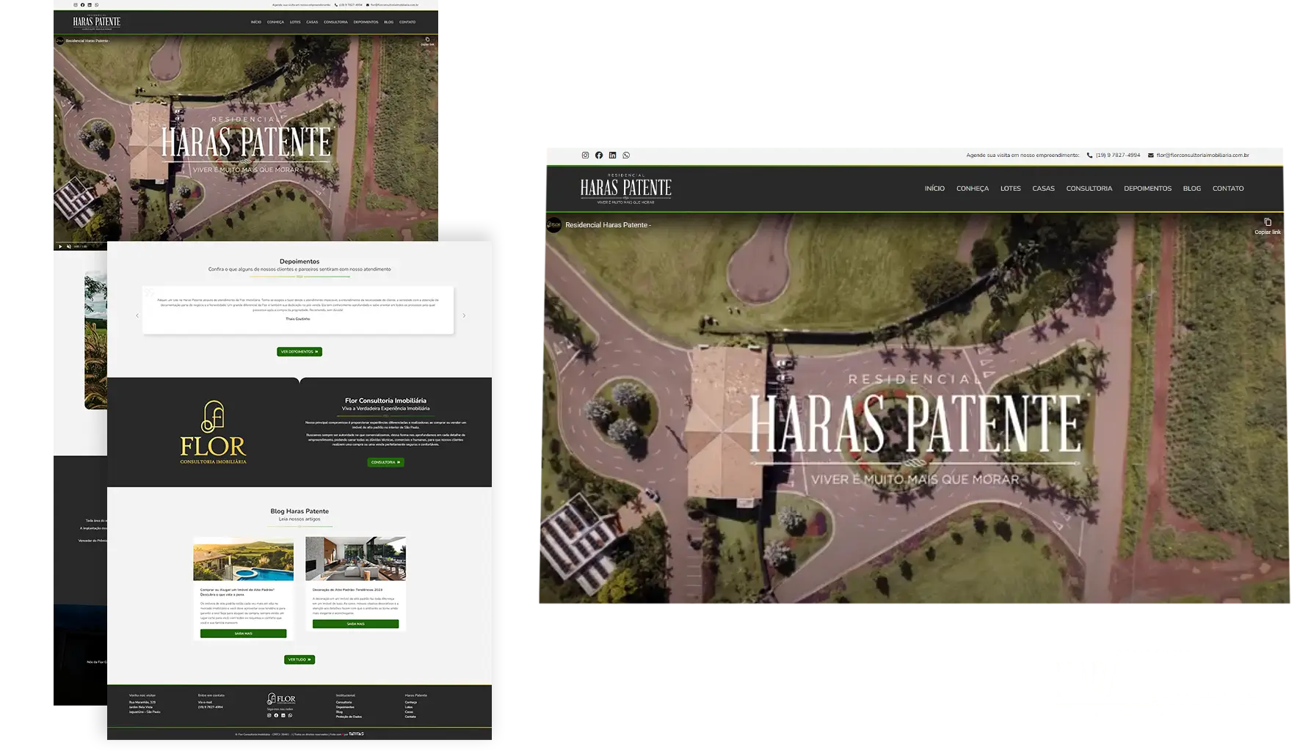This screenshot has width=1311, height=751.
Task: Open blog card thumbnail with modern interior
Action: [x=355, y=559]
